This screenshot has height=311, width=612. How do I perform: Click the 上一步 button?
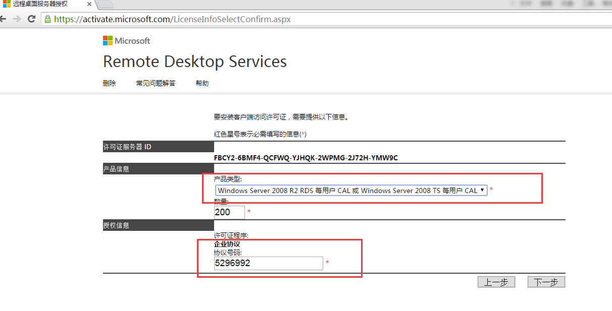point(496,282)
